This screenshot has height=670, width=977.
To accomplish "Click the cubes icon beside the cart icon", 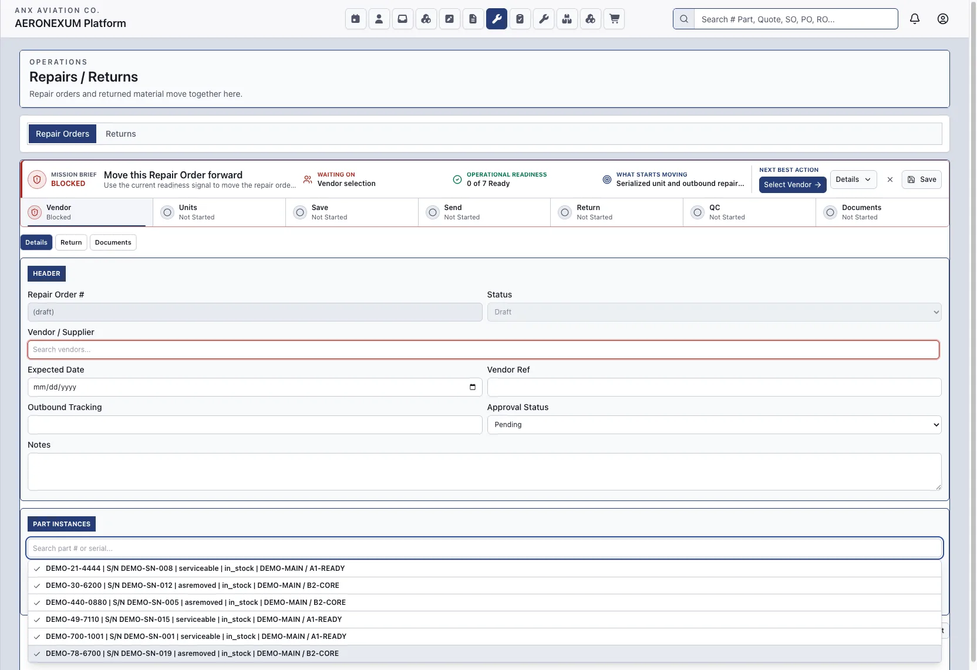I will click(591, 19).
